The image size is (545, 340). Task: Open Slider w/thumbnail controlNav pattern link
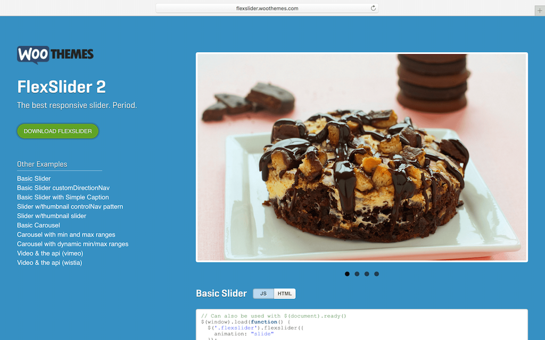click(70, 207)
